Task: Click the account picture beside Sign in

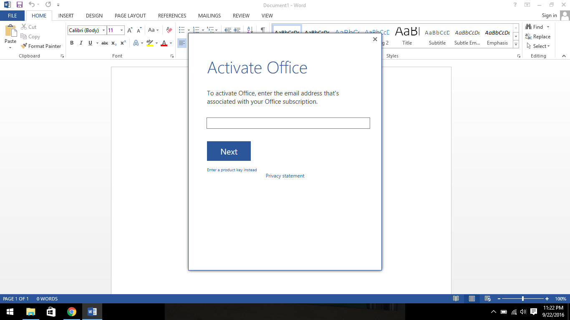Action: [x=565, y=15]
